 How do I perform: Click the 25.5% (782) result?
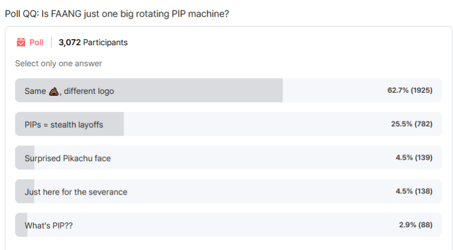coord(411,124)
